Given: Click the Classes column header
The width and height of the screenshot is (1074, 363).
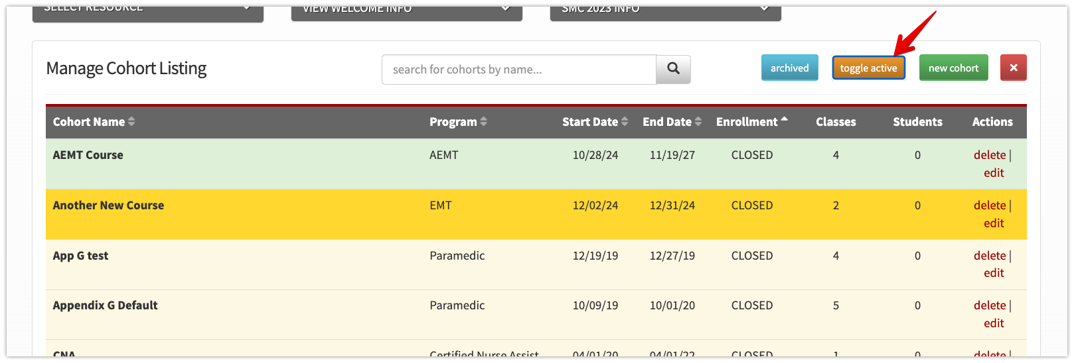Looking at the screenshot, I should [836, 122].
